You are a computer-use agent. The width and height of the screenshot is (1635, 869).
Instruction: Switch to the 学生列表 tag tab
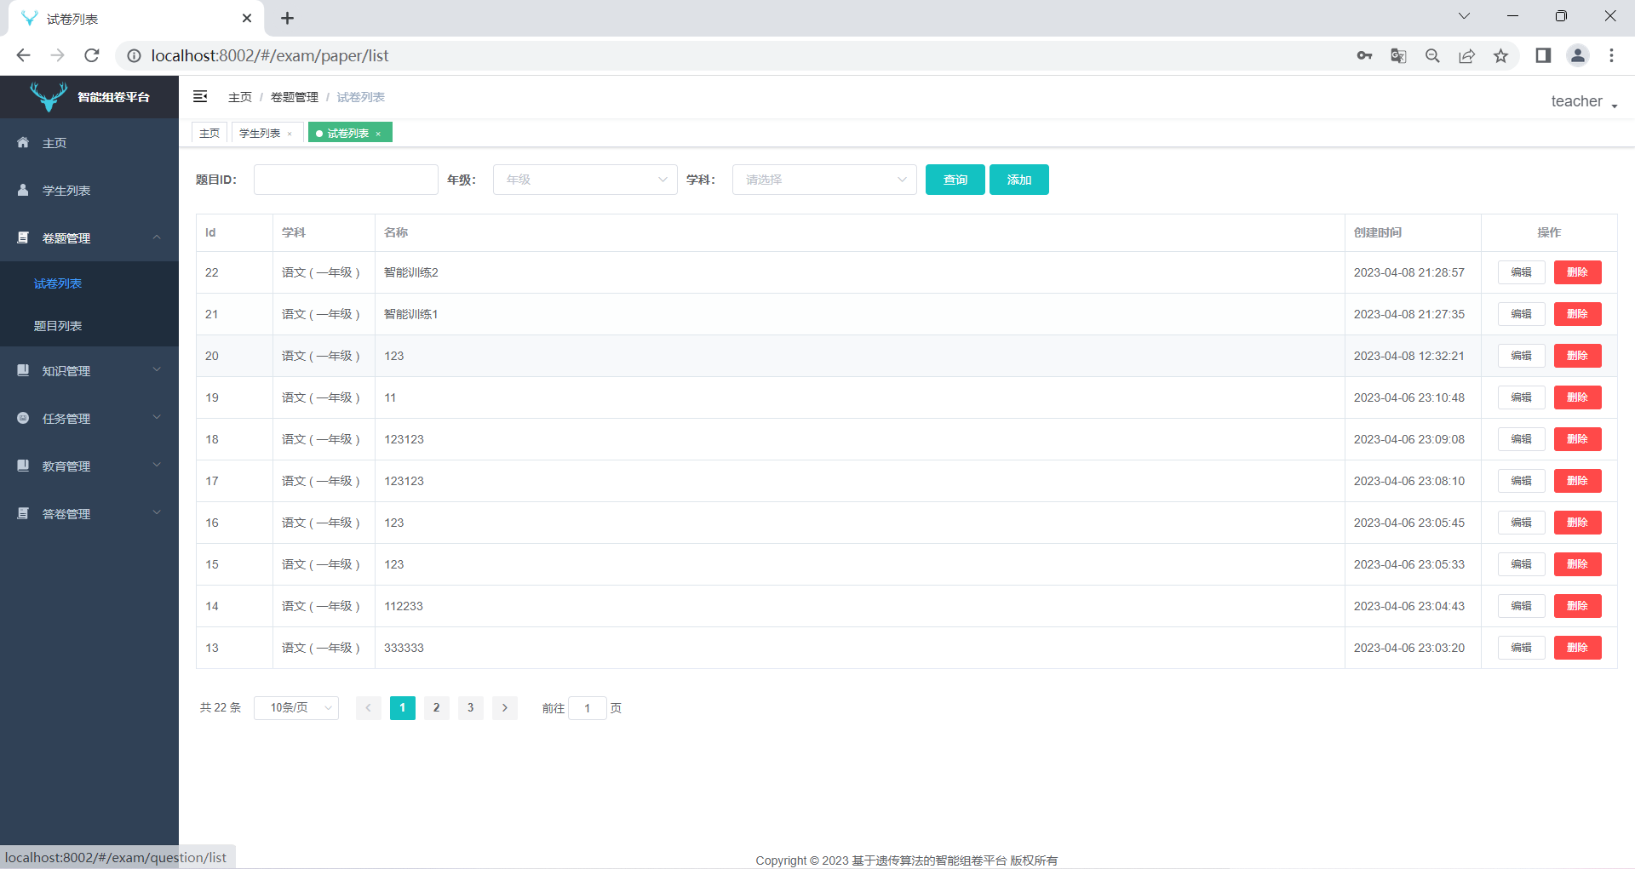pos(260,133)
